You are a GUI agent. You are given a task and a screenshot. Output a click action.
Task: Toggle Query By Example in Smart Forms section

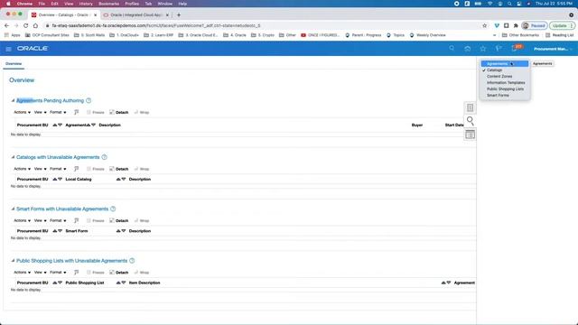coord(76,220)
